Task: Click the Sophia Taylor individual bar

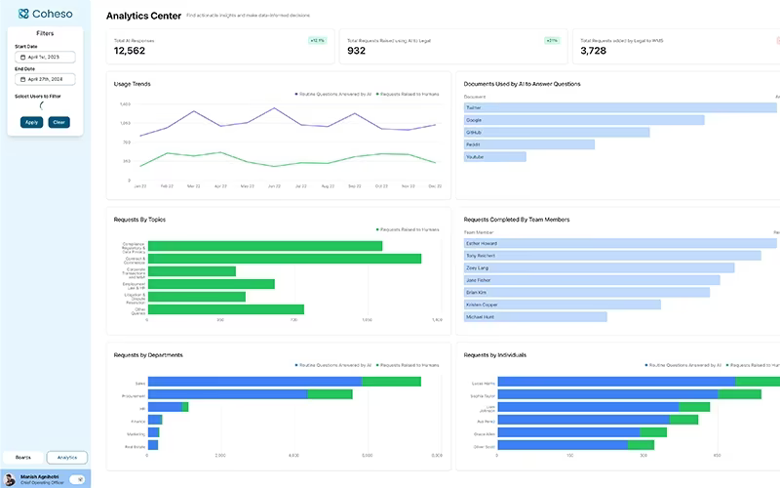Action: (629, 394)
